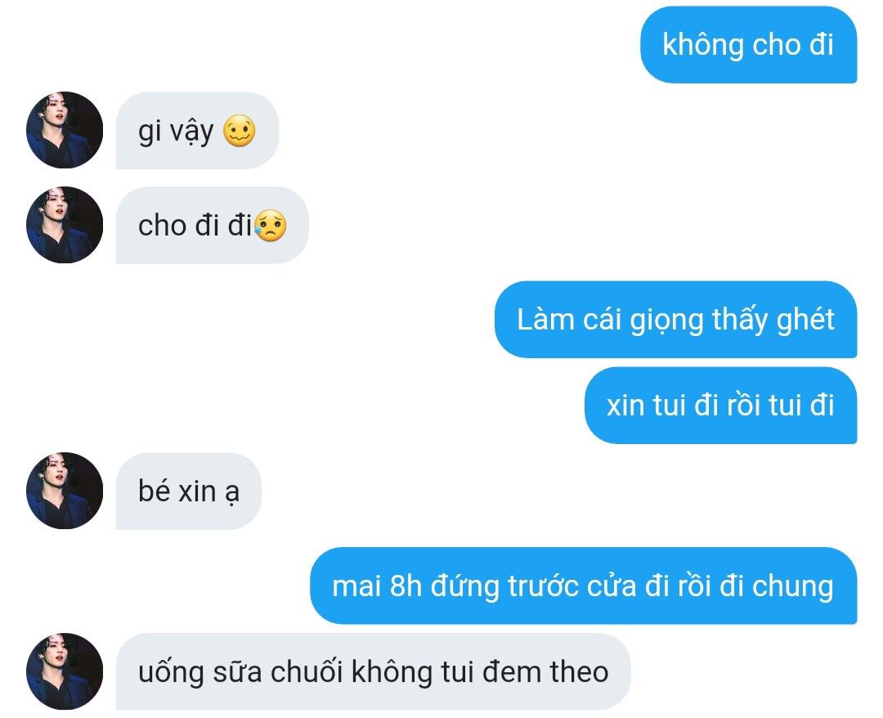Tap the 'Làm cái giọng thấy ghét' bubble
Image resolution: width=883 pixels, height=718 pixels.
click(x=676, y=319)
